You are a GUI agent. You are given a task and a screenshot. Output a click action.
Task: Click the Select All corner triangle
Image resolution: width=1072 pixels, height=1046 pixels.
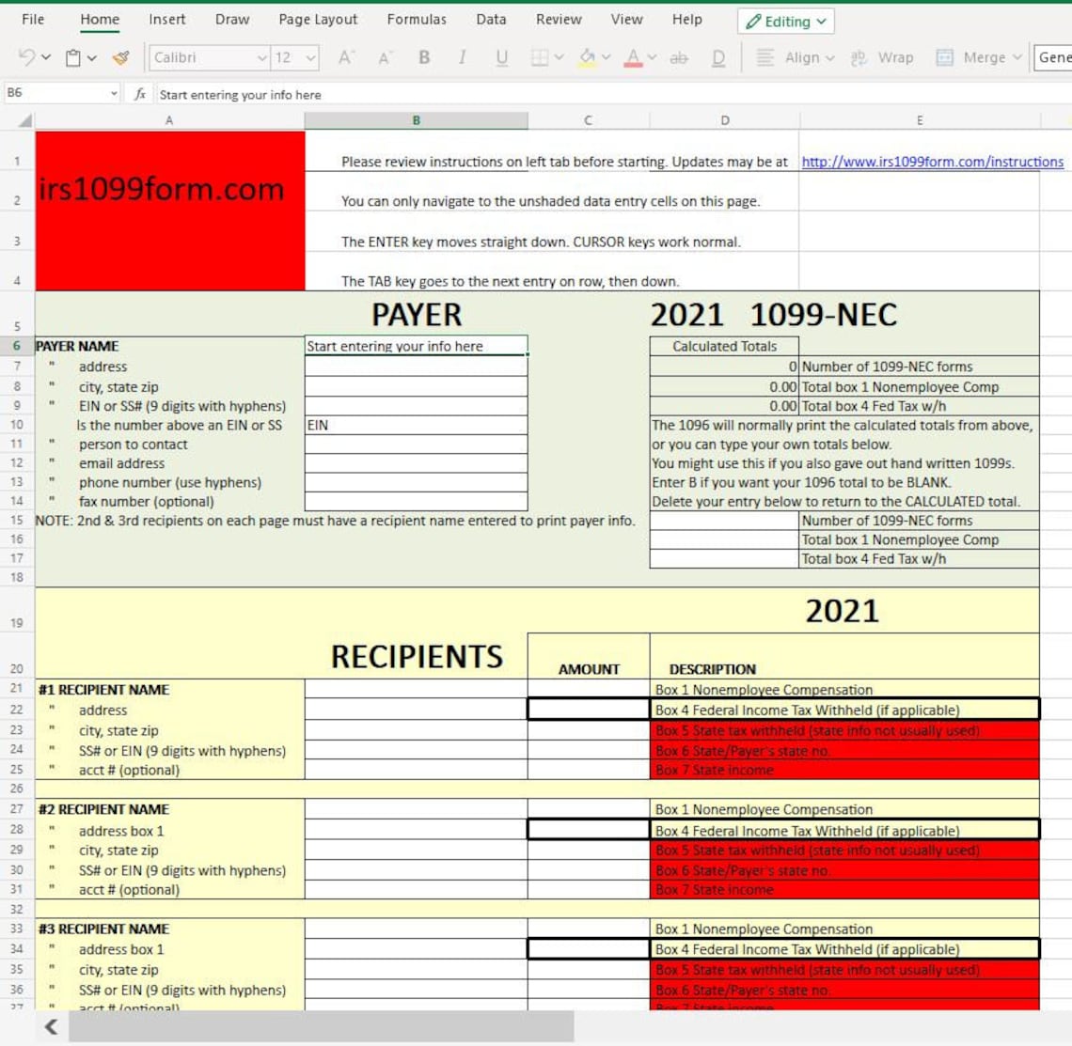pos(24,120)
